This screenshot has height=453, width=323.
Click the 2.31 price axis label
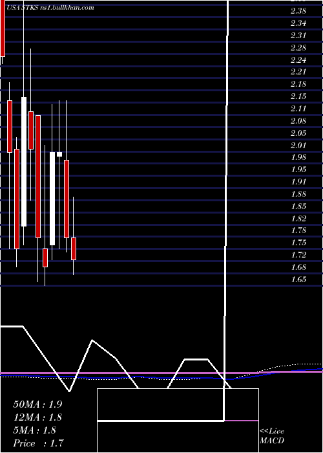pyautogui.click(x=298, y=36)
